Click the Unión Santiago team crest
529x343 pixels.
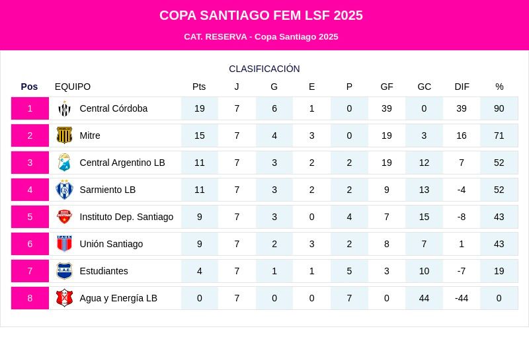(x=64, y=244)
